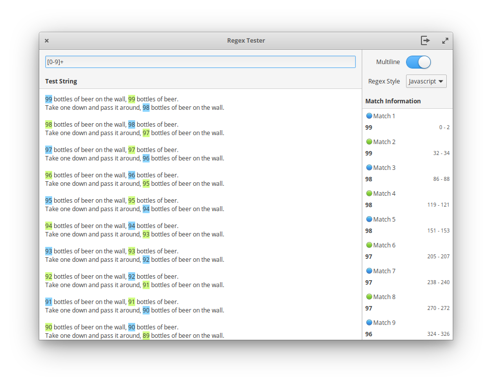Click the range value 238 - 240
This screenshot has width=492, height=386.
click(438, 282)
